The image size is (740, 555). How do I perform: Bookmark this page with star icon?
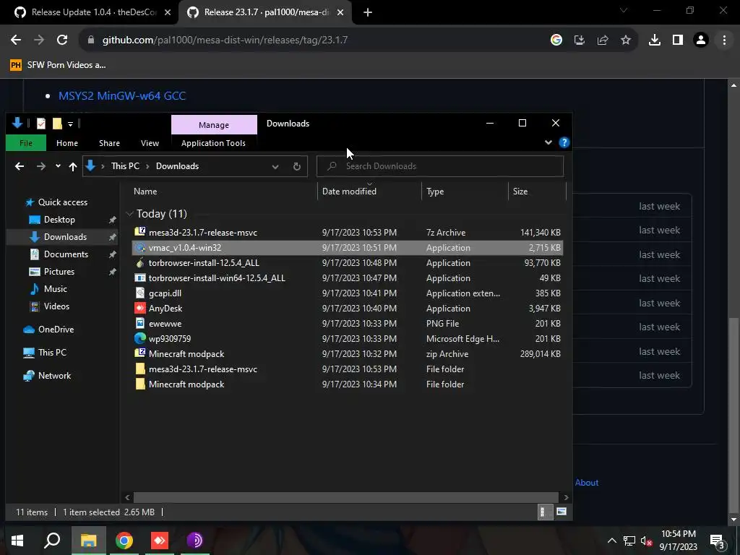point(626,40)
